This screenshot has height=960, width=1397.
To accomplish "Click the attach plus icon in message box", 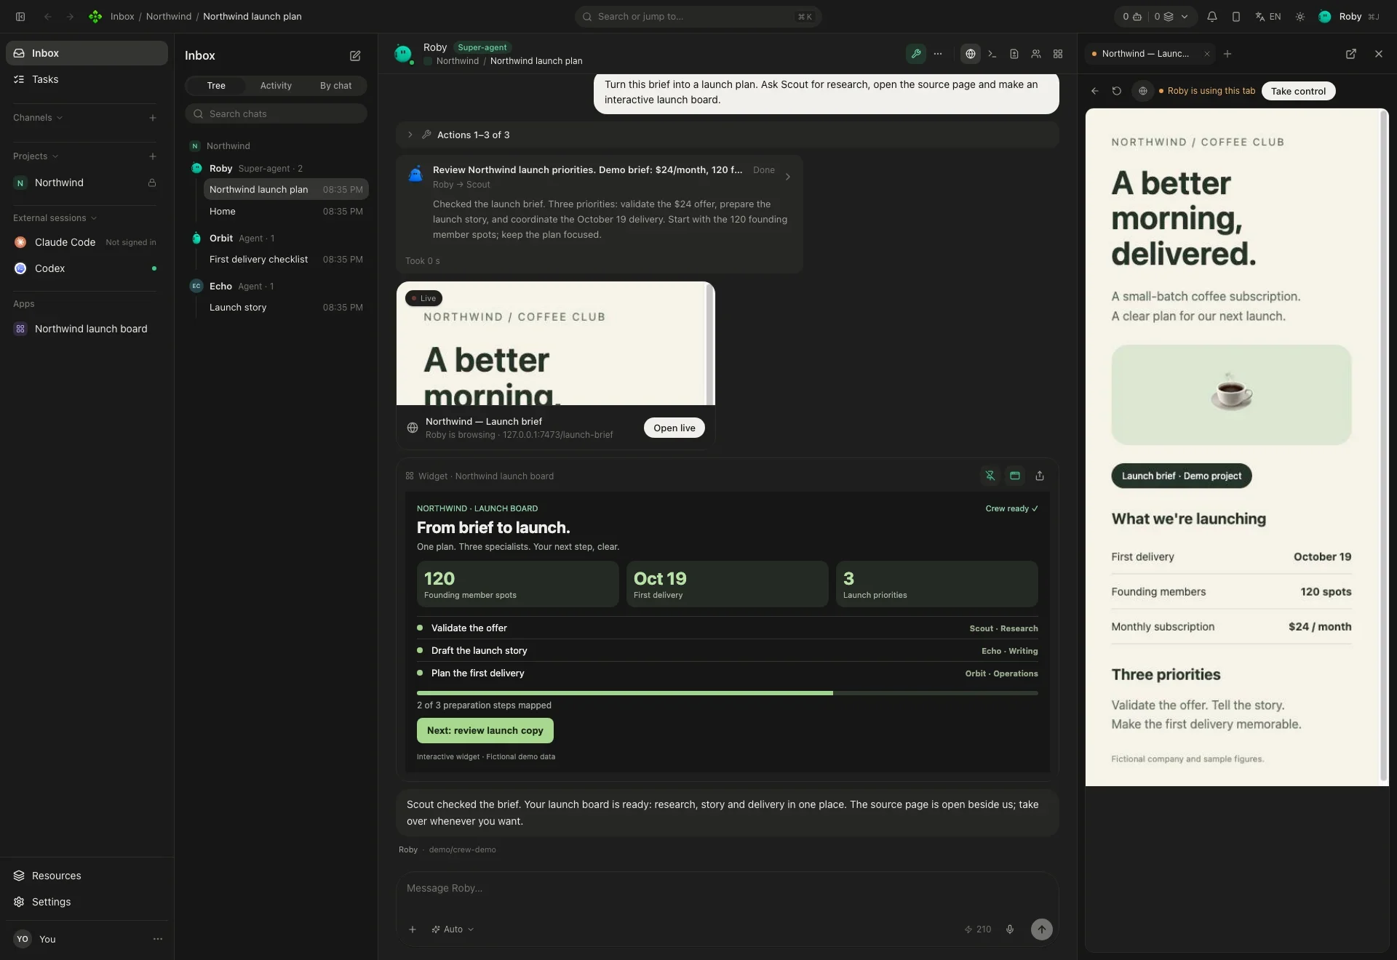I will (x=412, y=929).
